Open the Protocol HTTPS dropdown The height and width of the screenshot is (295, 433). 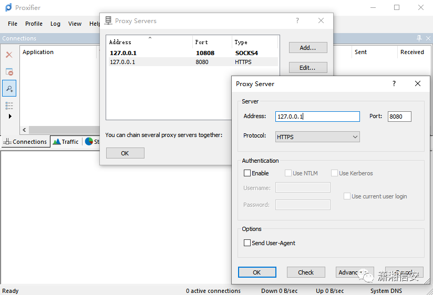pyautogui.click(x=317, y=137)
